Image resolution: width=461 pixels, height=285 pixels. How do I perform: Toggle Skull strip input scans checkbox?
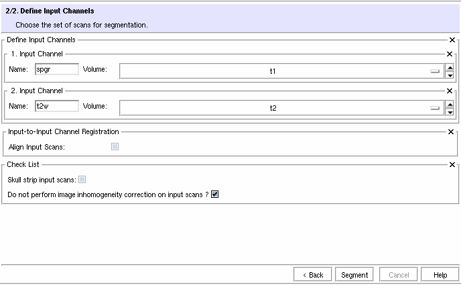(x=82, y=179)
